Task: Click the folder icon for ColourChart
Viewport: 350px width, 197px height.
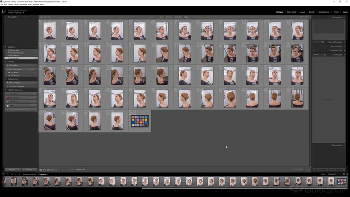Action: (9, 75)
